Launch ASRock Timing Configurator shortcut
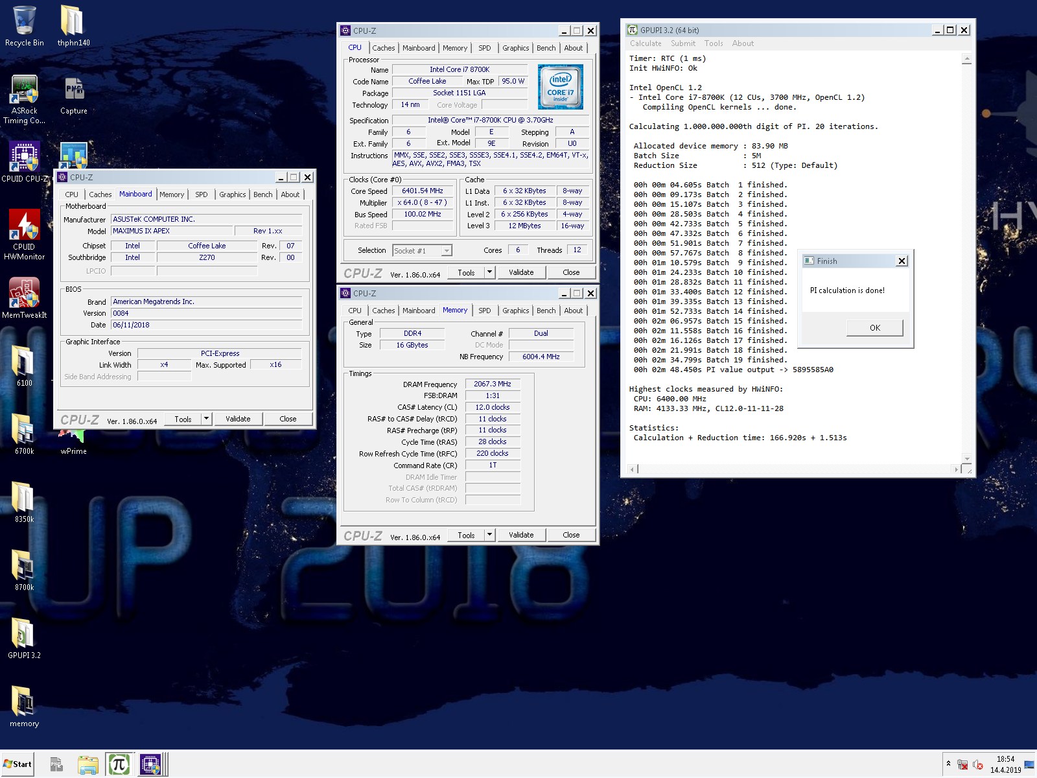Screen dimensions: 1037x778 24,99
